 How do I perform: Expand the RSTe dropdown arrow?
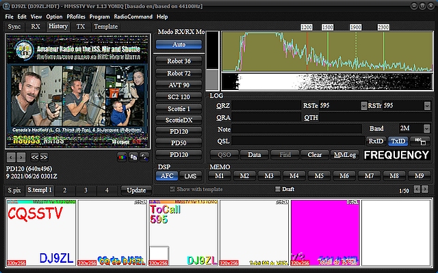pyautogui.click(x=363, y=106)
